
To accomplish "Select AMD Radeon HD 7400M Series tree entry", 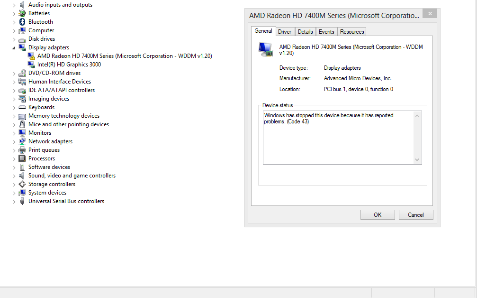I will pyautogui.click(x=125, y=56).
